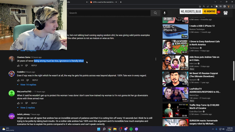Click the page vertical scrollbar thumb
This screenshot has width=235, height=132.
click(x=234, y=71)
